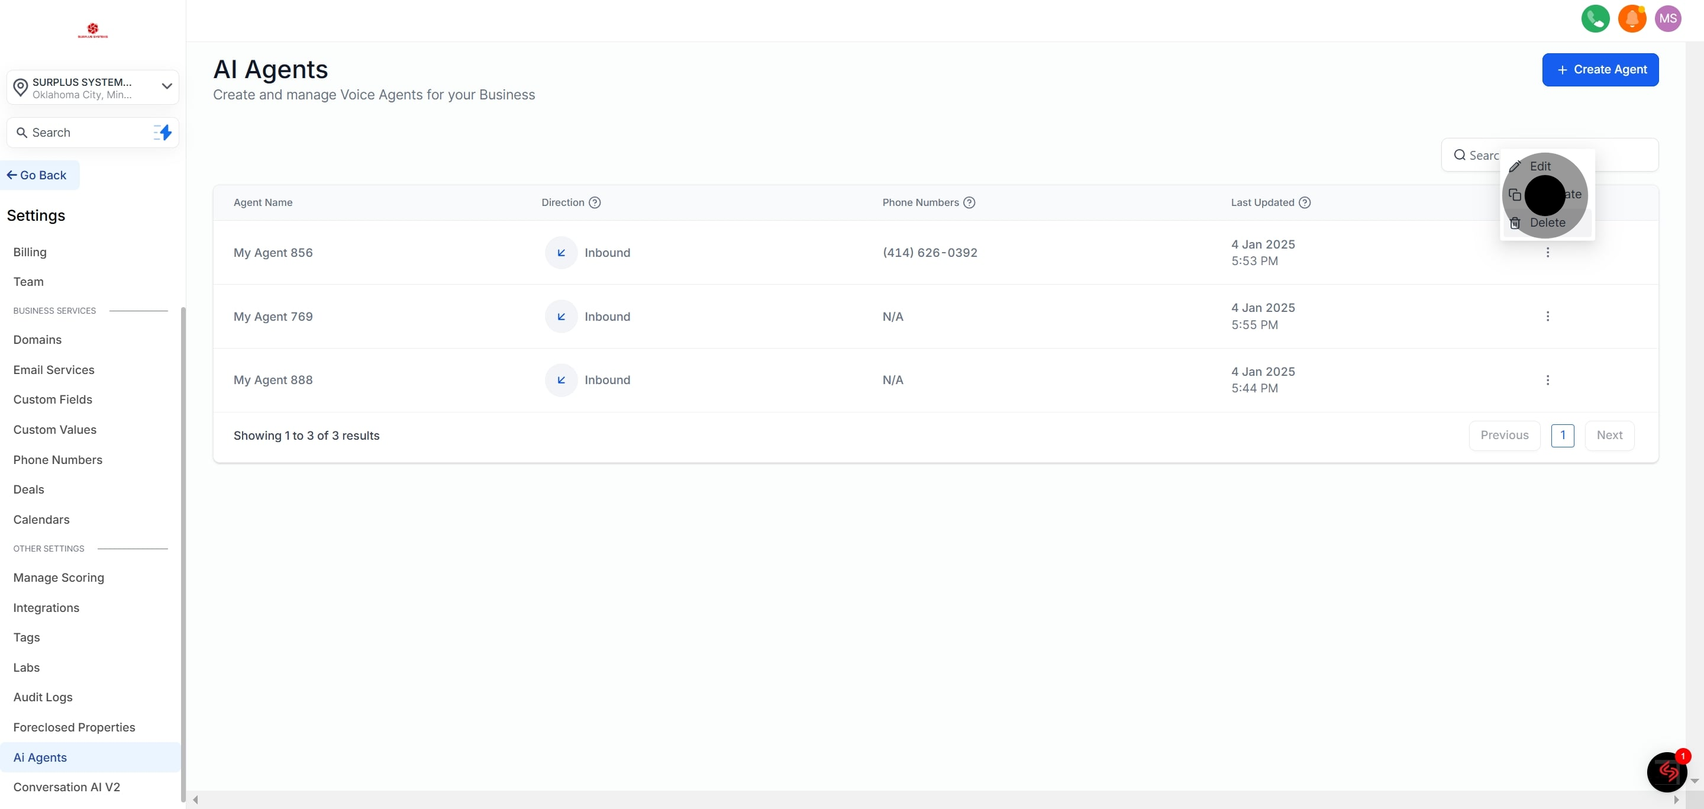Click the Create Agent button
The width and height of the screenshot is (1704, 809).
click(x=1600, y=69)
